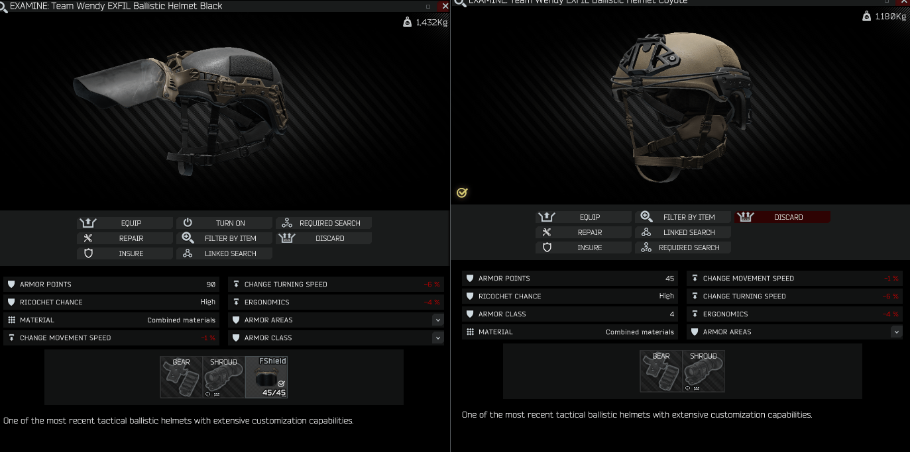The height and width of the screenshot is (452, 910).
Task: Expand ARMOR AREAS on coyote helmet
Action: (897, 332)
